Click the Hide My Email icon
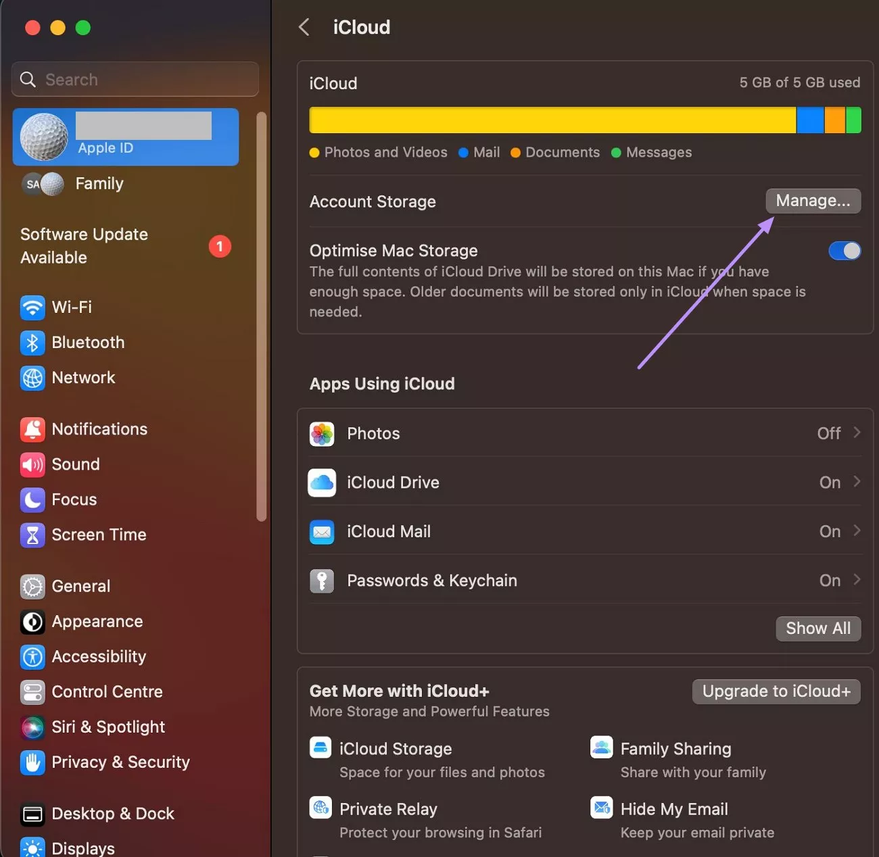The height and width of the screenshot is (857, 879). pyautogui.click(x=602, y=807)
